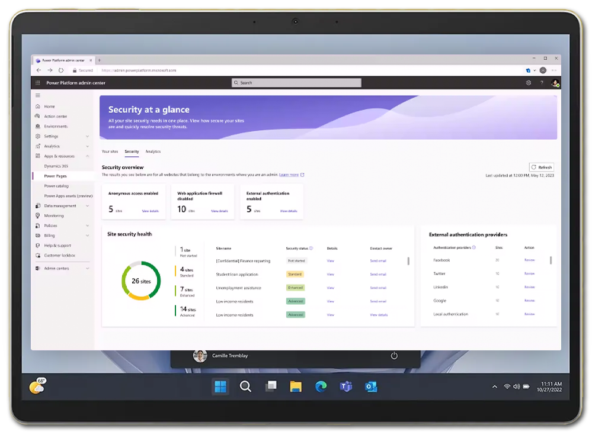
Task: Open the Home page in admin center
Action: (50, 107)
